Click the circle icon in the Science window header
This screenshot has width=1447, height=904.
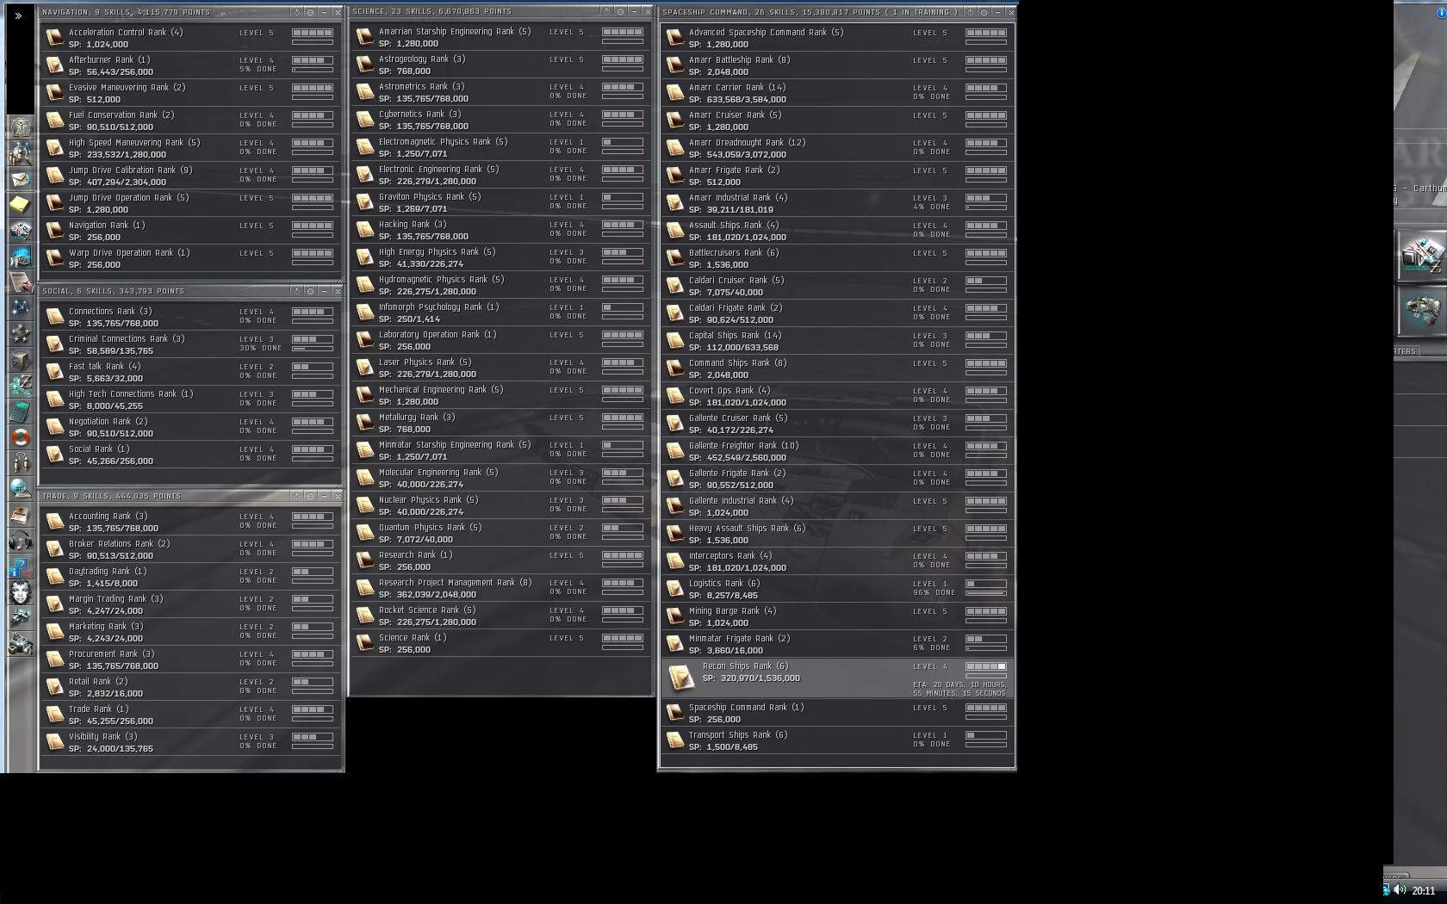pos(621,11)
